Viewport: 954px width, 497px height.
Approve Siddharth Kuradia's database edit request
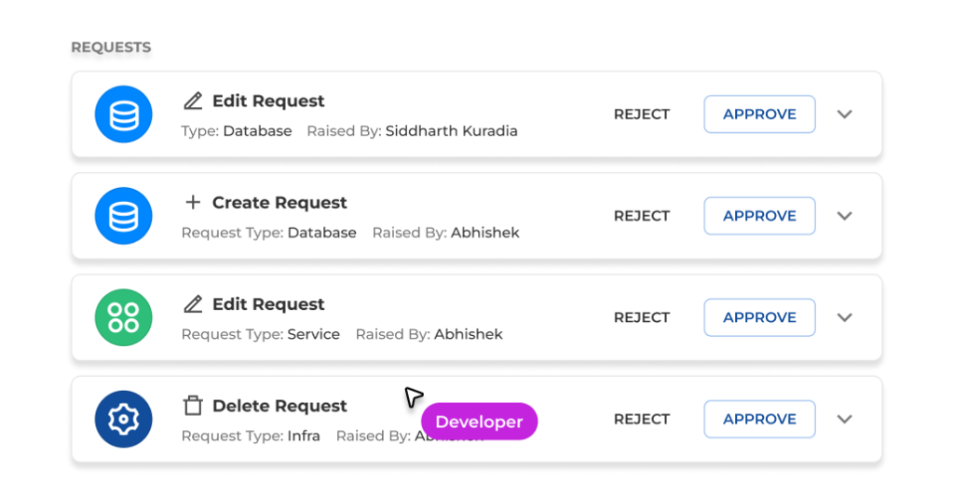coord(759,114)
